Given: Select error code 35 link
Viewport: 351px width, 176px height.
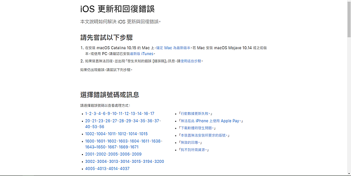Looking at the screenshot, I should (x=142, y=121).
